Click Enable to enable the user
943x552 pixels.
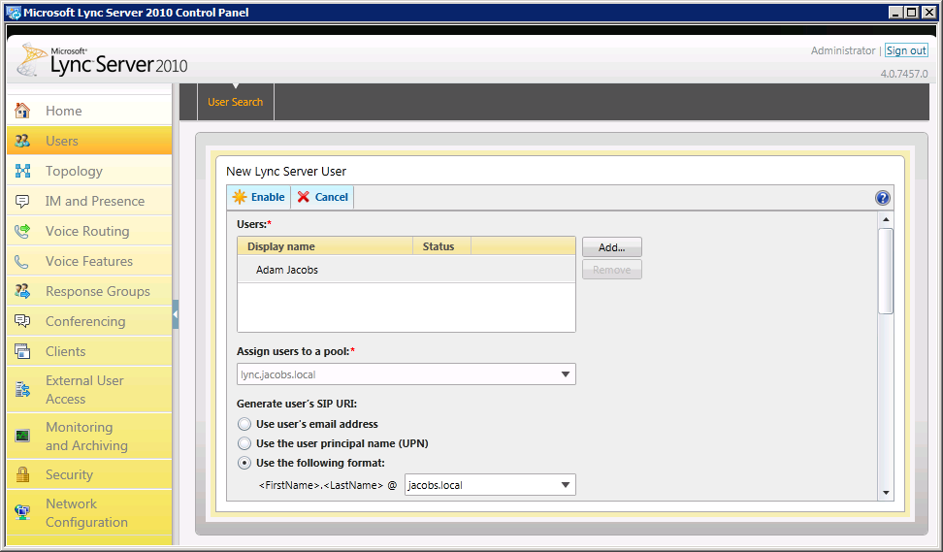click(259, 197)
